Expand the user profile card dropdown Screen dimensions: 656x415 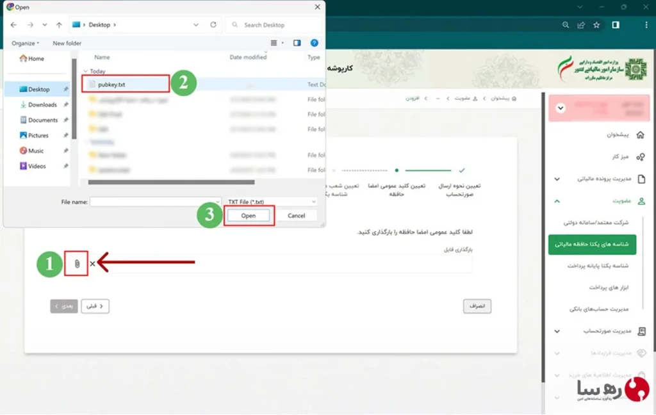pyautogui.click(x=561, y=108)
